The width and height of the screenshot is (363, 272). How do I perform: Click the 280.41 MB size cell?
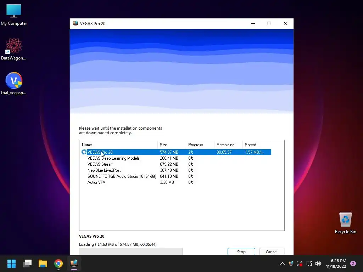(x=169, y=158)
